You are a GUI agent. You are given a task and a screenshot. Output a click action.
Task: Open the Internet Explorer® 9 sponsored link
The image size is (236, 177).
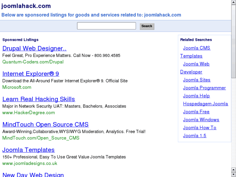point(31,74)
